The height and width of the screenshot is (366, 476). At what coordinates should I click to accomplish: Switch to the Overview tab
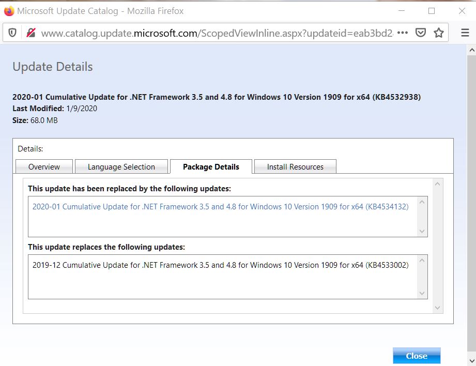[44, 166]
